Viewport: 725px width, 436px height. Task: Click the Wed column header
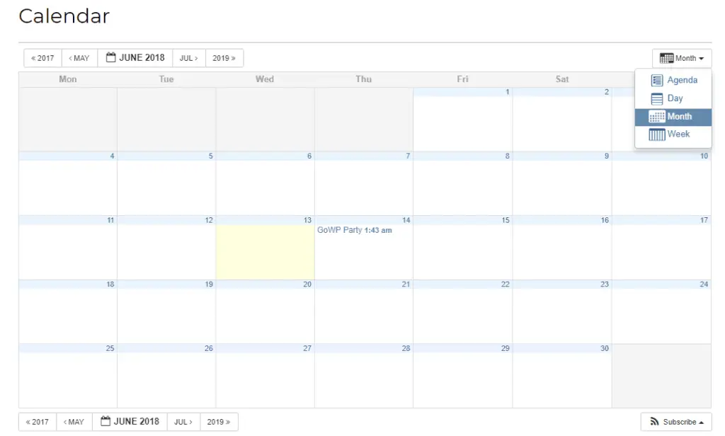[265, 79]
